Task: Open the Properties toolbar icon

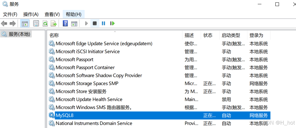Action: [36, 23]
